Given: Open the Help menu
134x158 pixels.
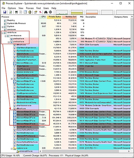Looking at the screenshot, I should point(54,8).
